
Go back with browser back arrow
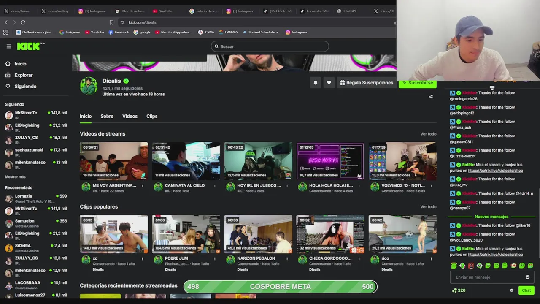tap(6, 22)
